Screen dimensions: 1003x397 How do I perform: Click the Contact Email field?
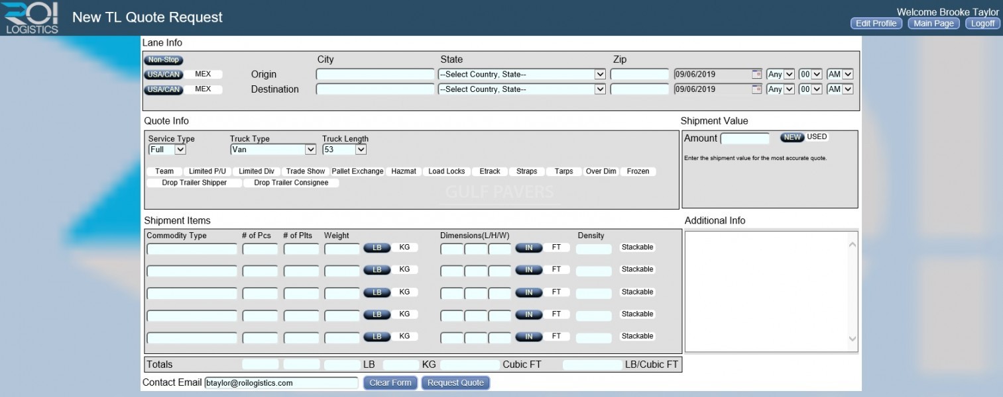click(x=281, y=382)
